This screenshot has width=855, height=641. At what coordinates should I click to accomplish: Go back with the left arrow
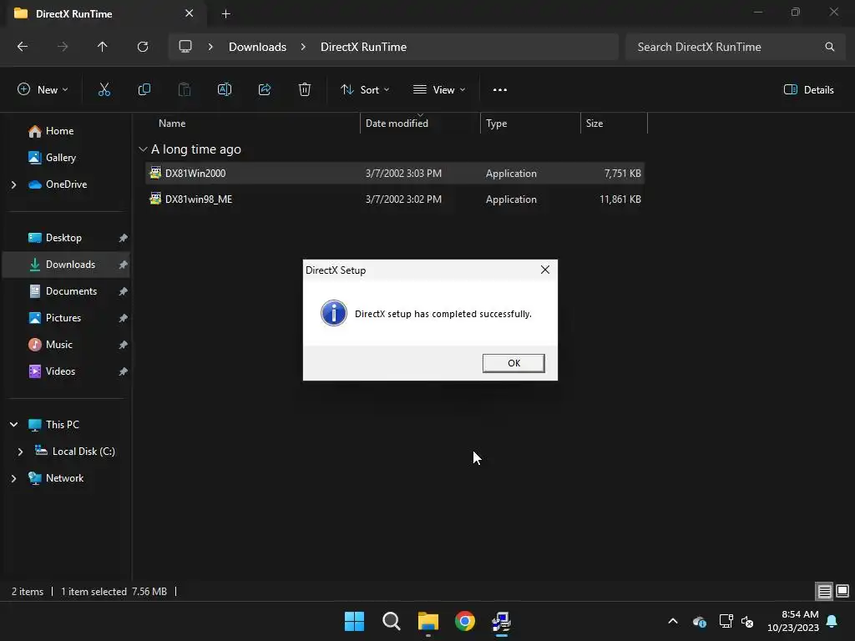(x=23, y=47)
